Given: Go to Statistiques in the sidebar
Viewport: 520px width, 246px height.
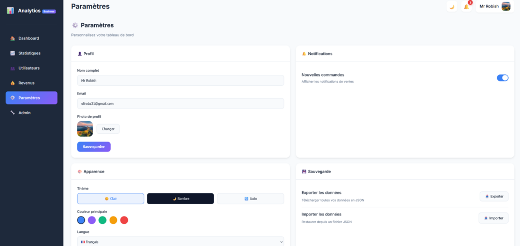Looking at the screenshot, I should (x=32, y=53).
